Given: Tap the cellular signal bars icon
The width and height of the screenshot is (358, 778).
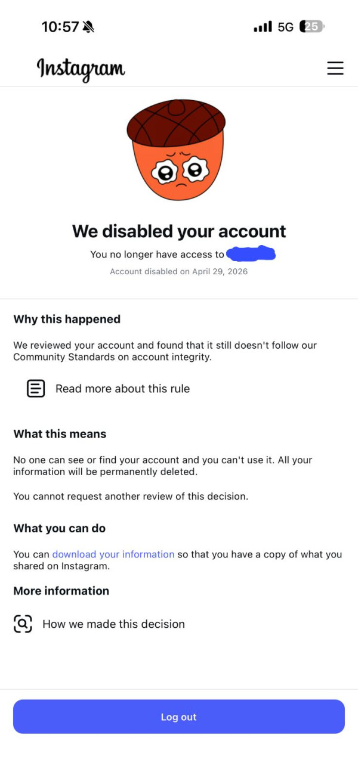Looking at the screenshot, I should 263,27.
